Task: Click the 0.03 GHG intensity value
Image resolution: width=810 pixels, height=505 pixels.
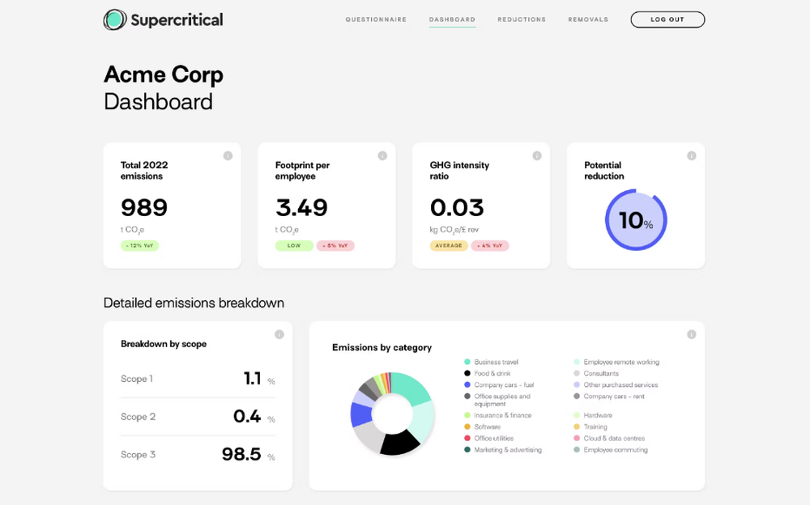Action: (457, 207)
